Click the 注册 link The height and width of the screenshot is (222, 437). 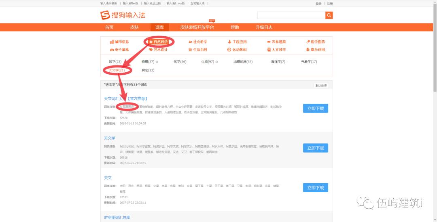[330, 4]
